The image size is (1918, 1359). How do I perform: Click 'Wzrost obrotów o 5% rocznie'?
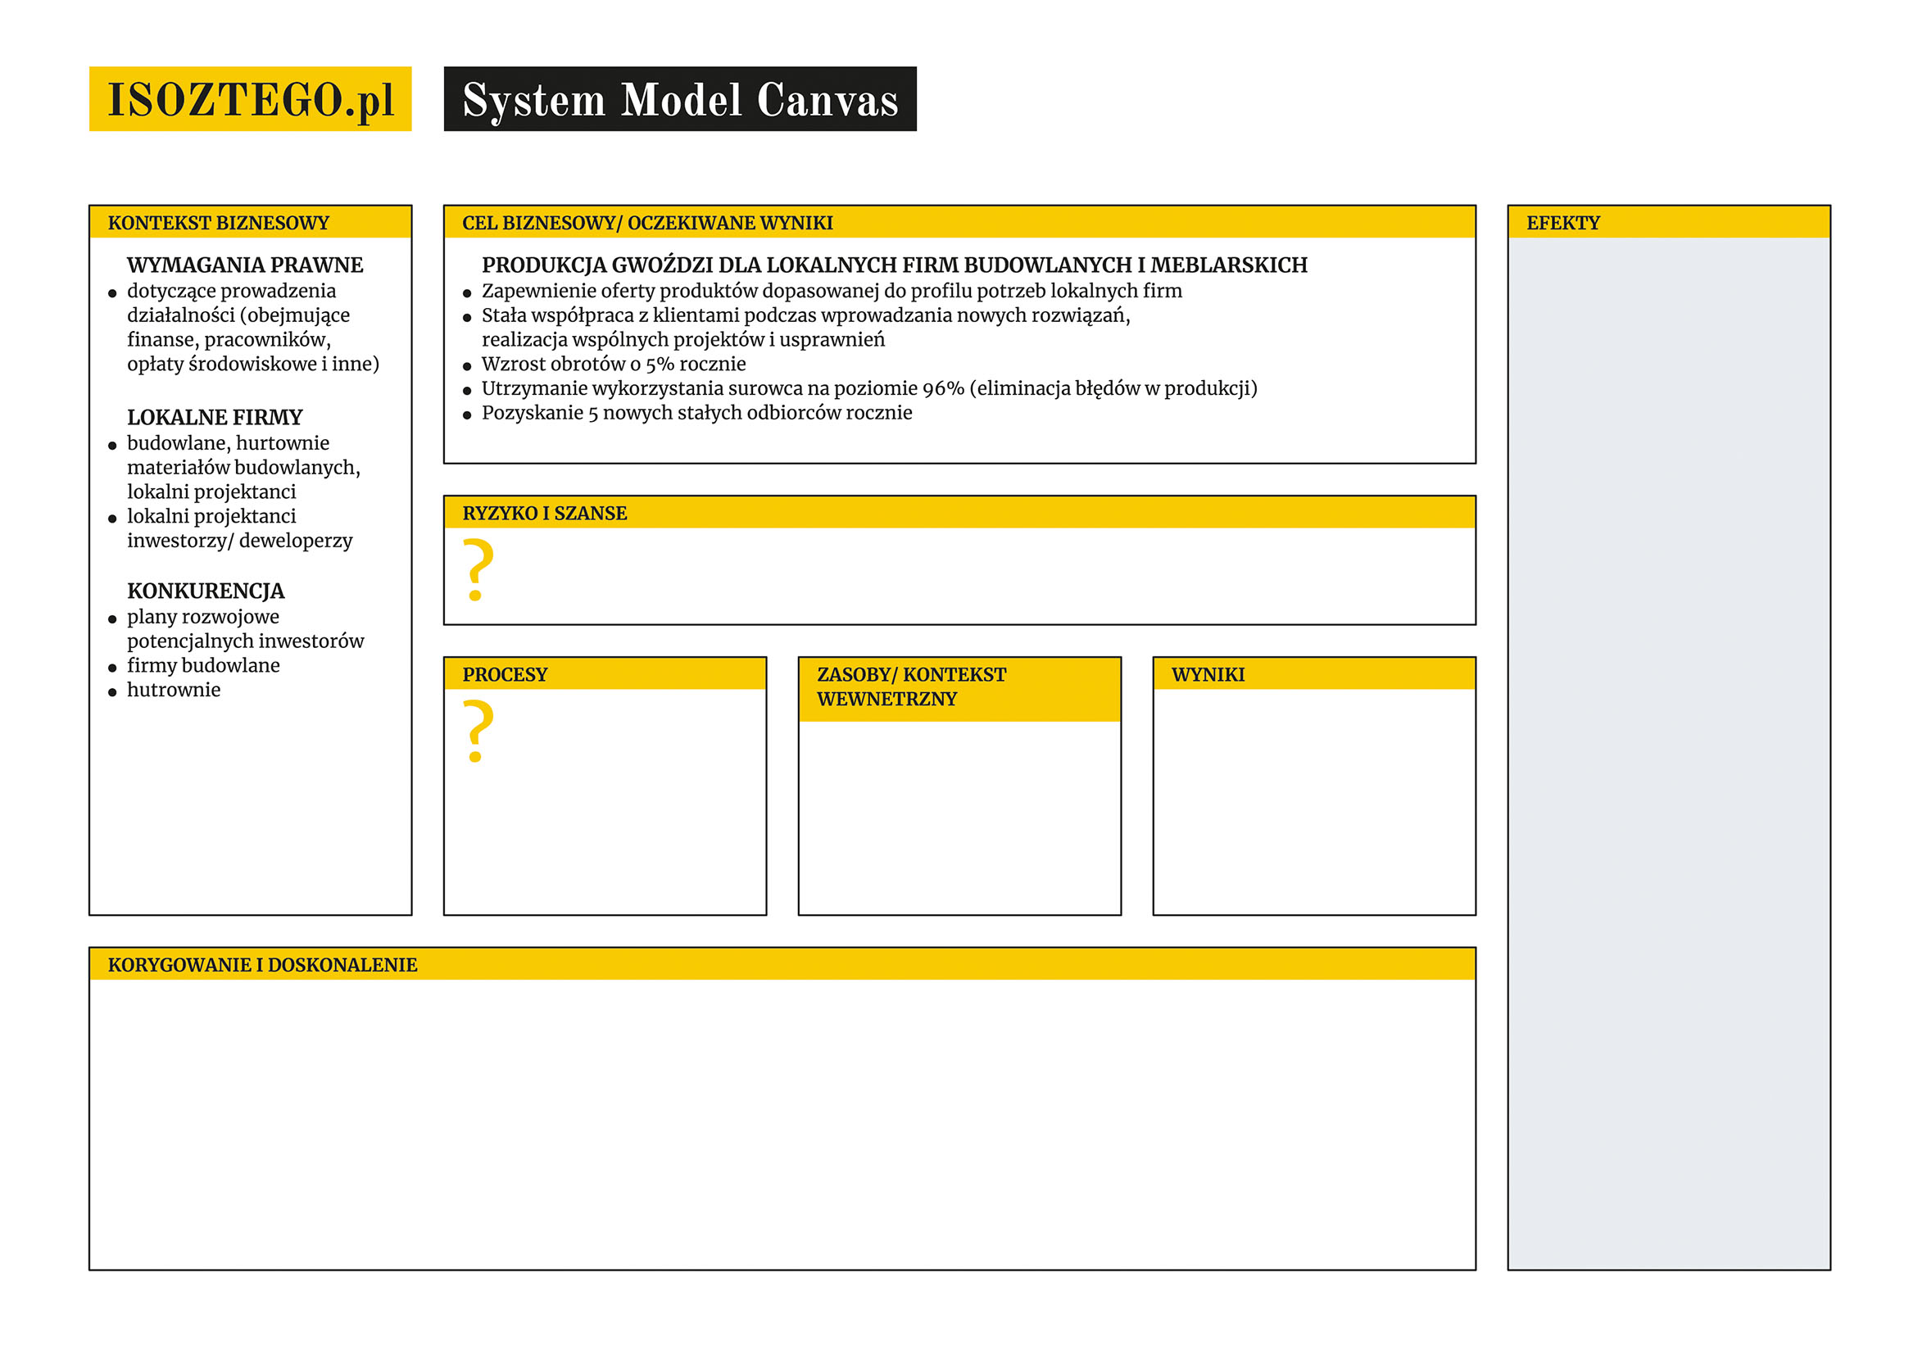click(x=614, y=364)
